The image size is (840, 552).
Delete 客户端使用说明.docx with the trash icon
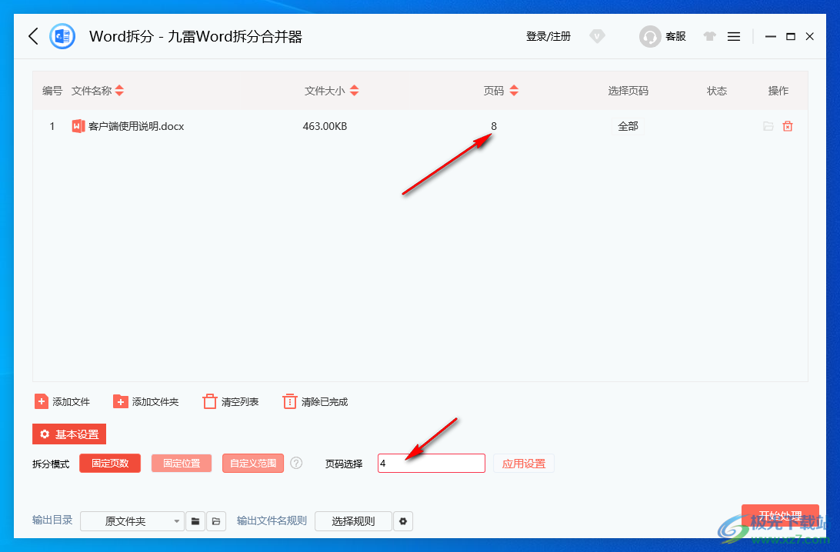[x=788, y=125]
